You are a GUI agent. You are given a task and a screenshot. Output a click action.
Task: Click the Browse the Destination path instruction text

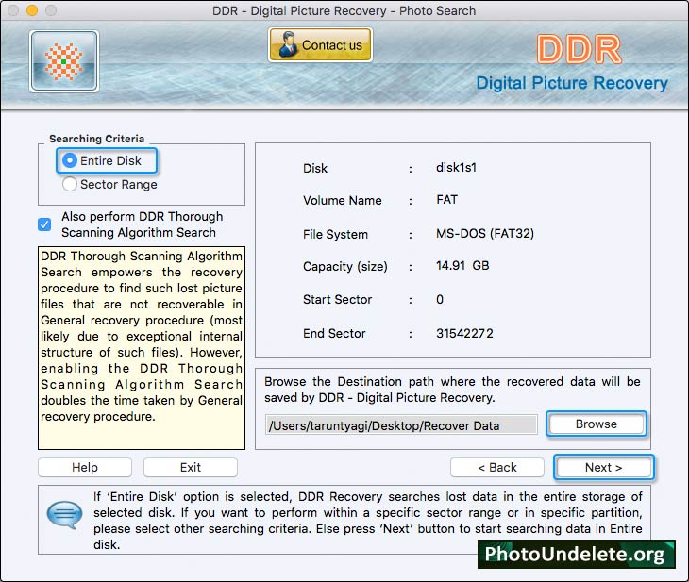point(452,390)
